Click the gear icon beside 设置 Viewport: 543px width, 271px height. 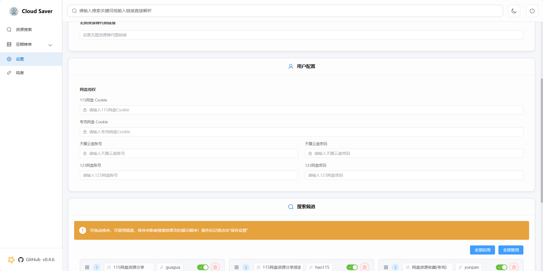[9, 59]
